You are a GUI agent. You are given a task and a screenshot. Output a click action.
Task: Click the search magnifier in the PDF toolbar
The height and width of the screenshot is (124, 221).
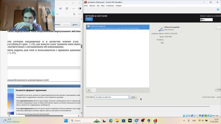(x=74, y=14)
